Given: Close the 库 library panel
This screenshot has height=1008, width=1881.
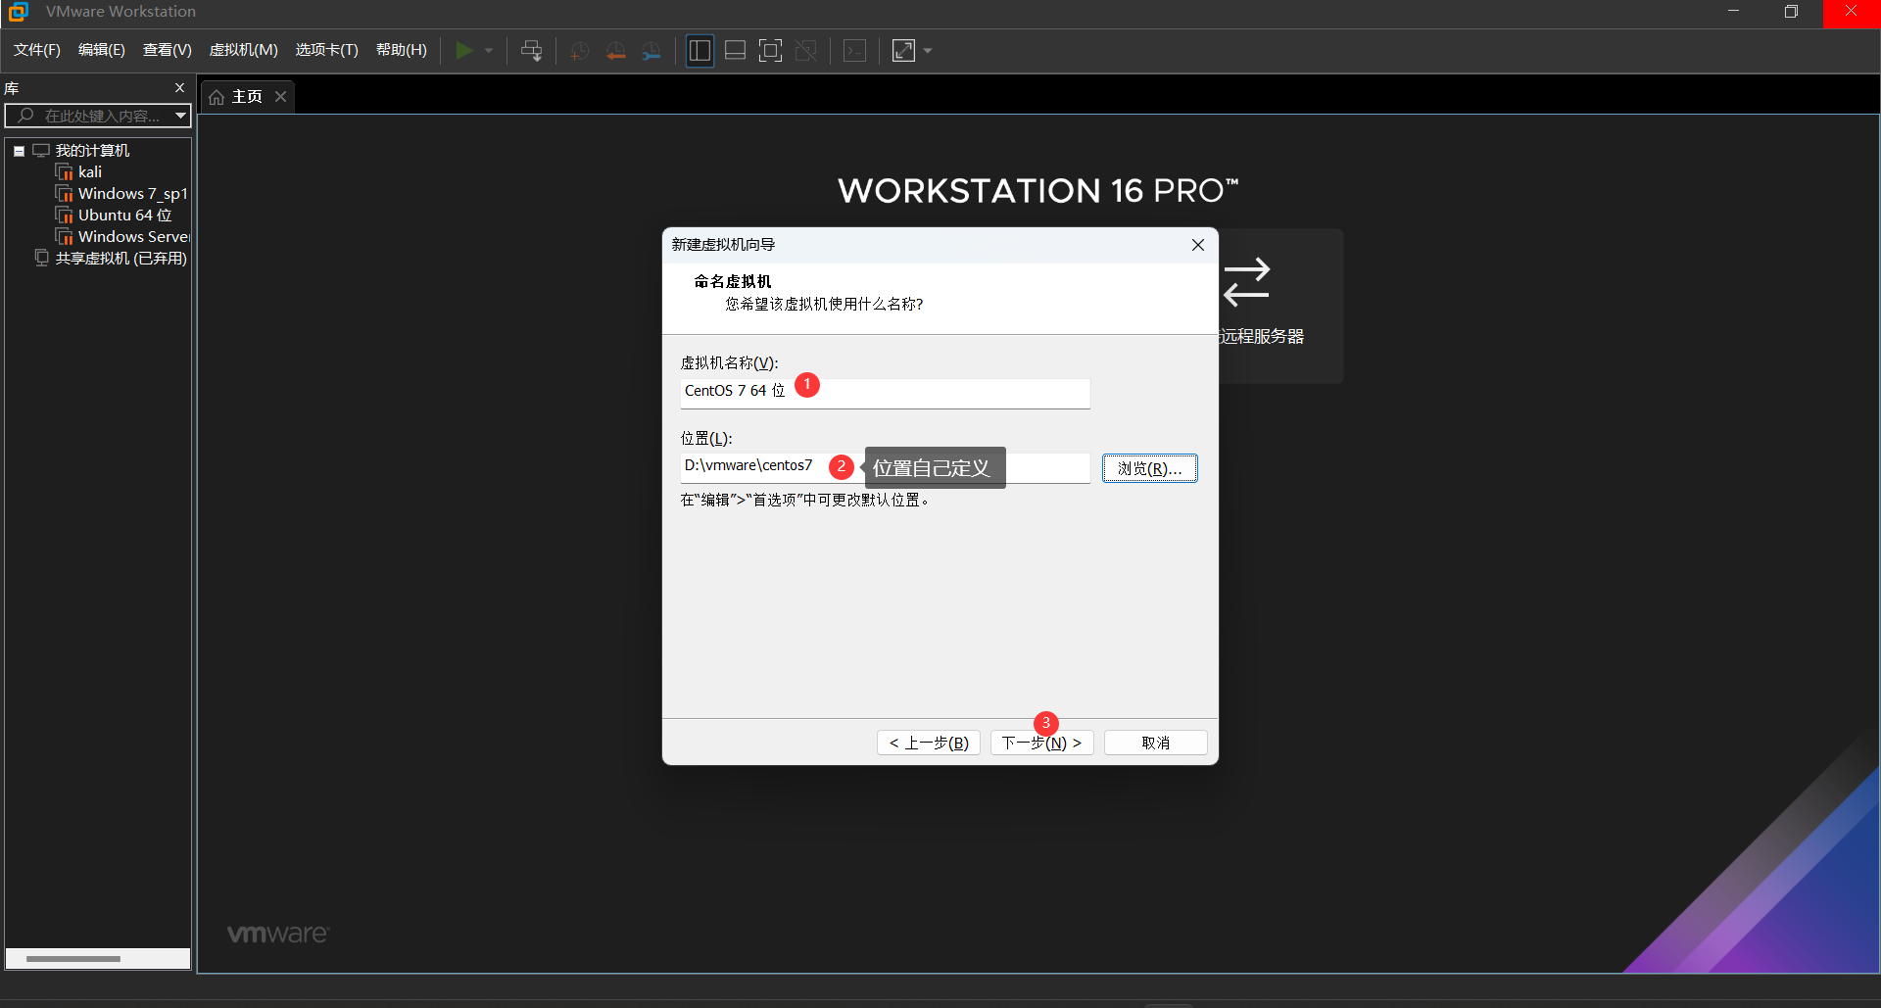Looking at the screenshot, I should [179, 88].
